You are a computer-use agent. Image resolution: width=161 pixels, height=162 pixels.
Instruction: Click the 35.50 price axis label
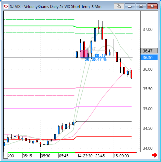click(x=148, y=89)
